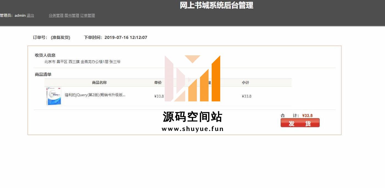385x188 pixels.
Task: Click the jQuery book cover thumbnail
Action: pyautogui.click(x=54, y=96)
